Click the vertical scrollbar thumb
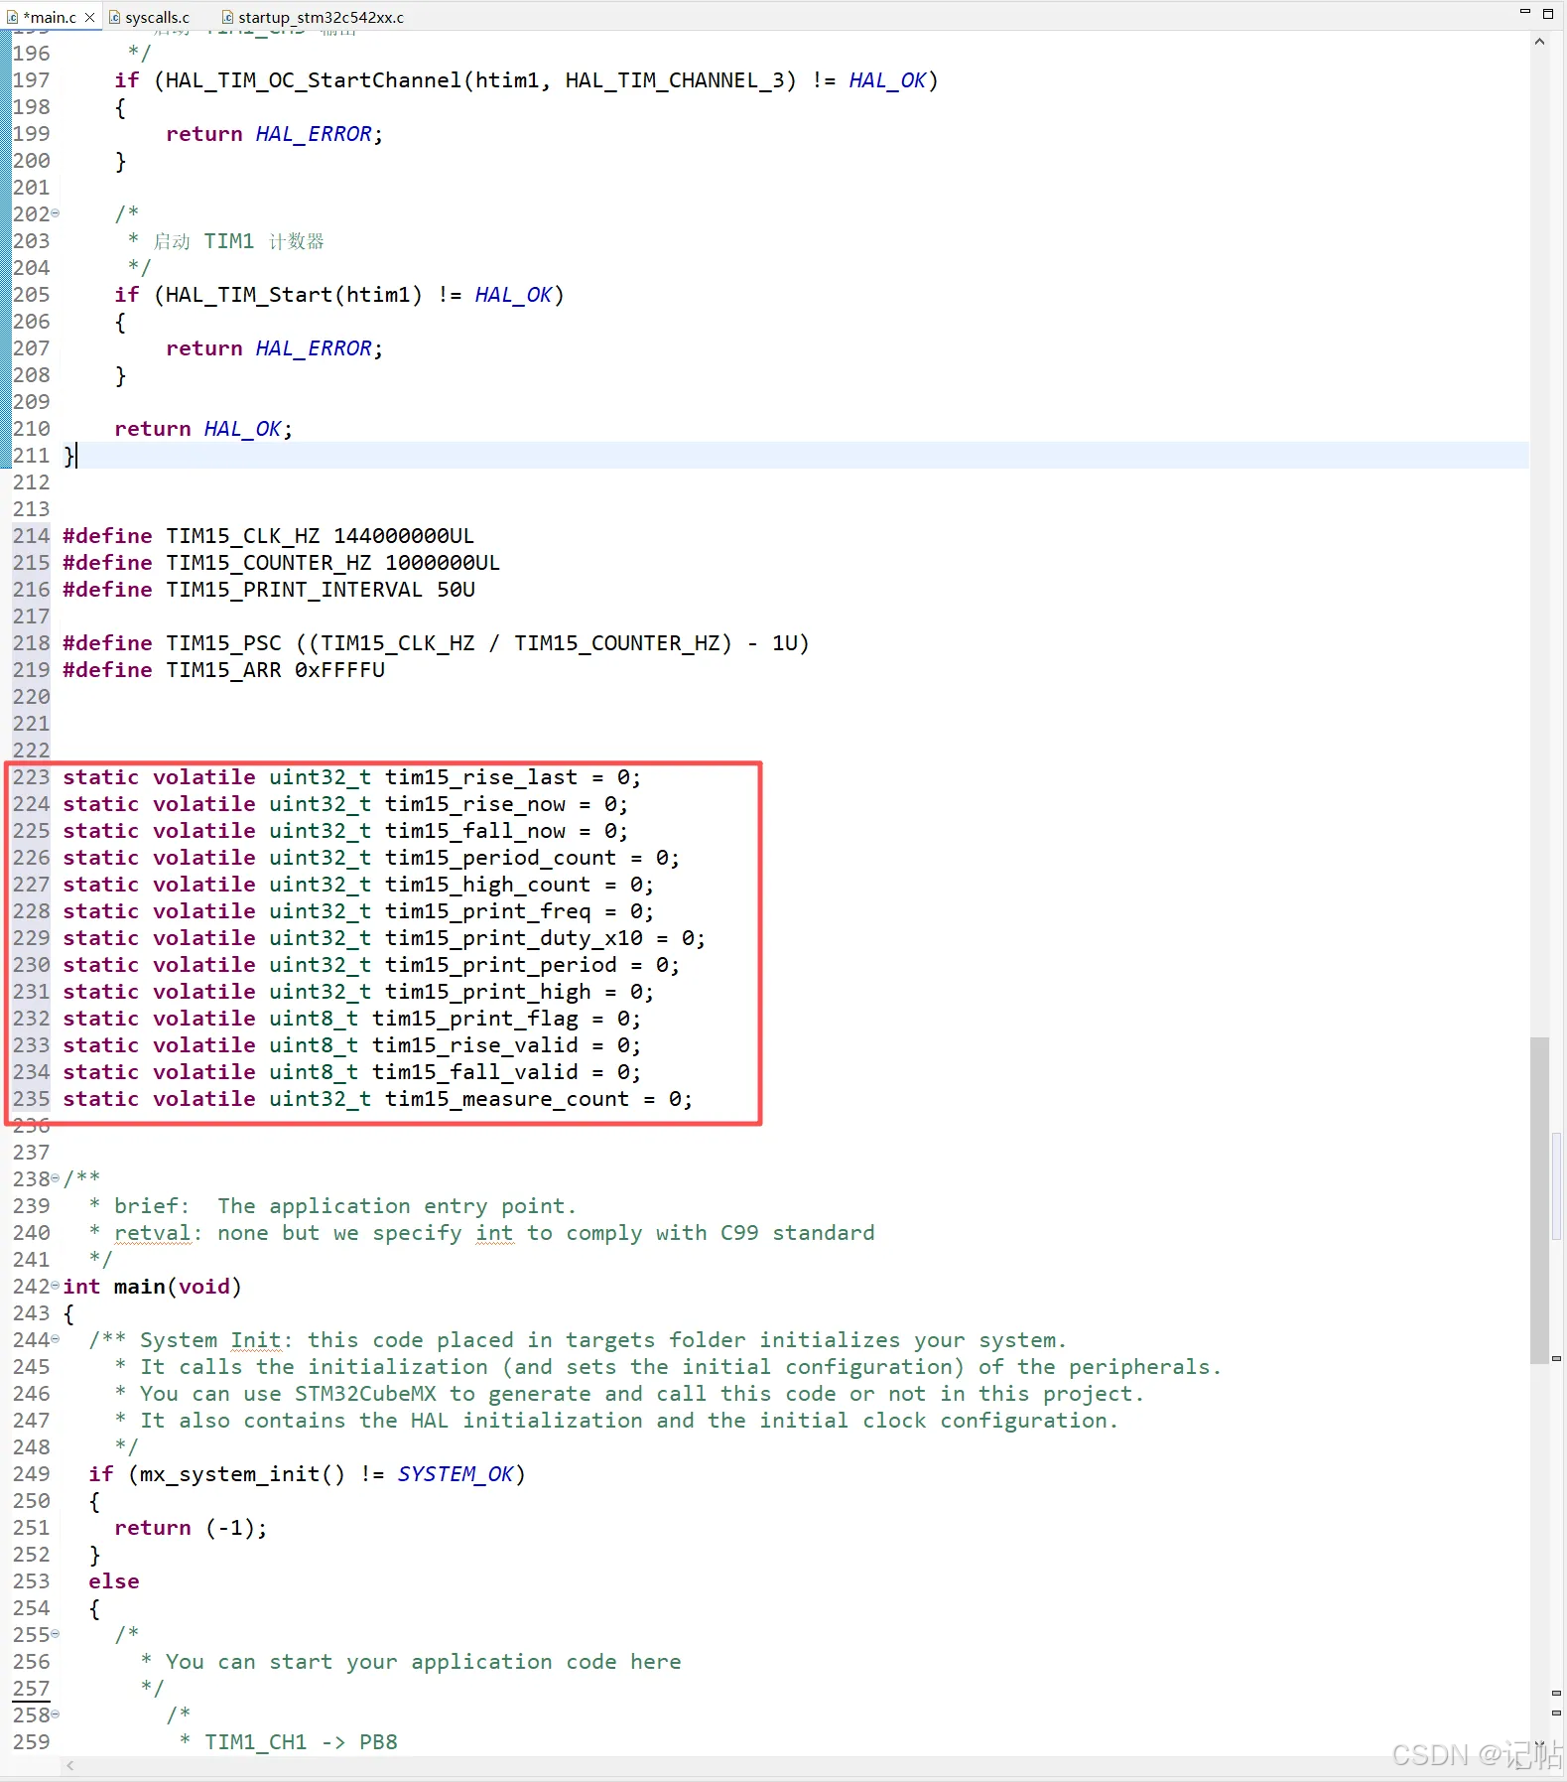This screenshot has width=1567, height=1782. [1539, 1199]
